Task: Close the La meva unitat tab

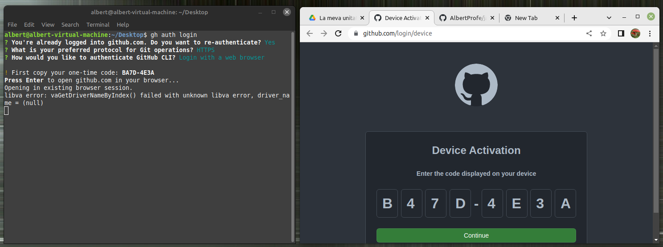Action: (362, 18)
